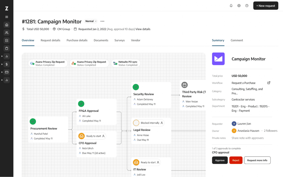Click IT Review Ready to start badge

147,162
